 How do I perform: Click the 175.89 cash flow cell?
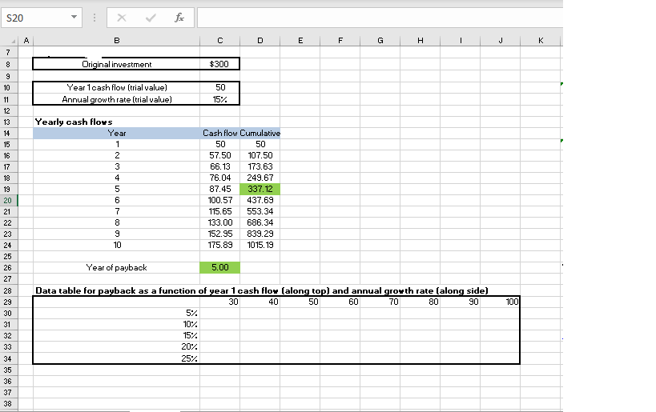(220, 246)
